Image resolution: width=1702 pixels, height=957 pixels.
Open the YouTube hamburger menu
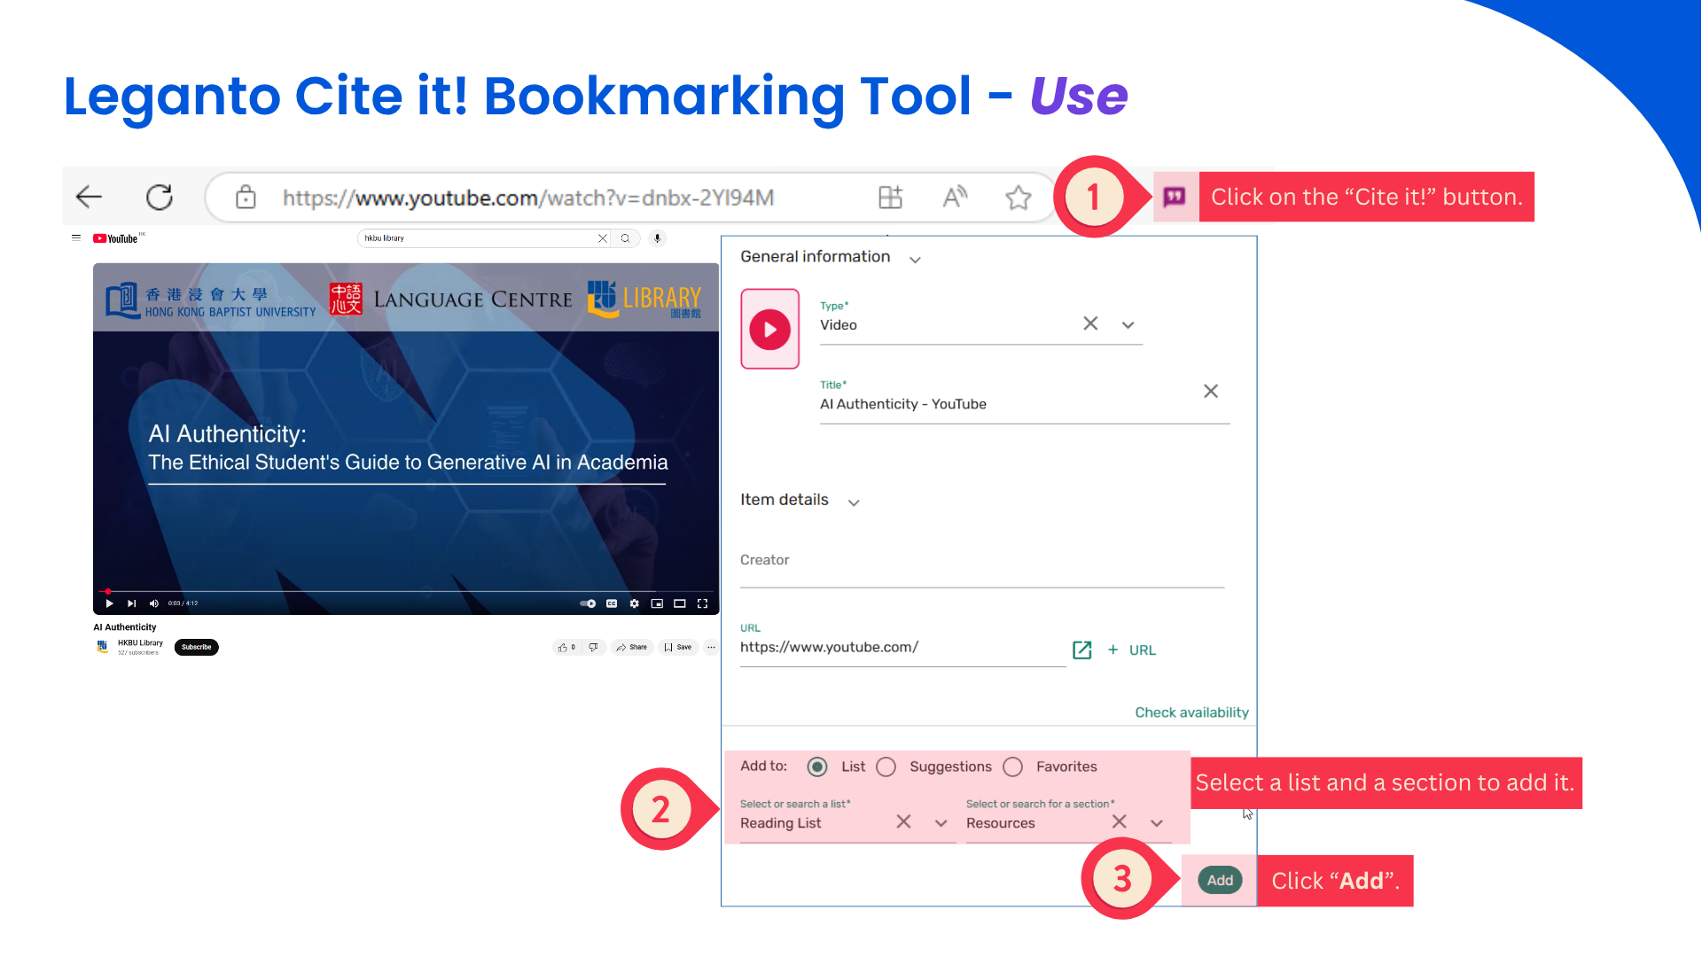75,237
